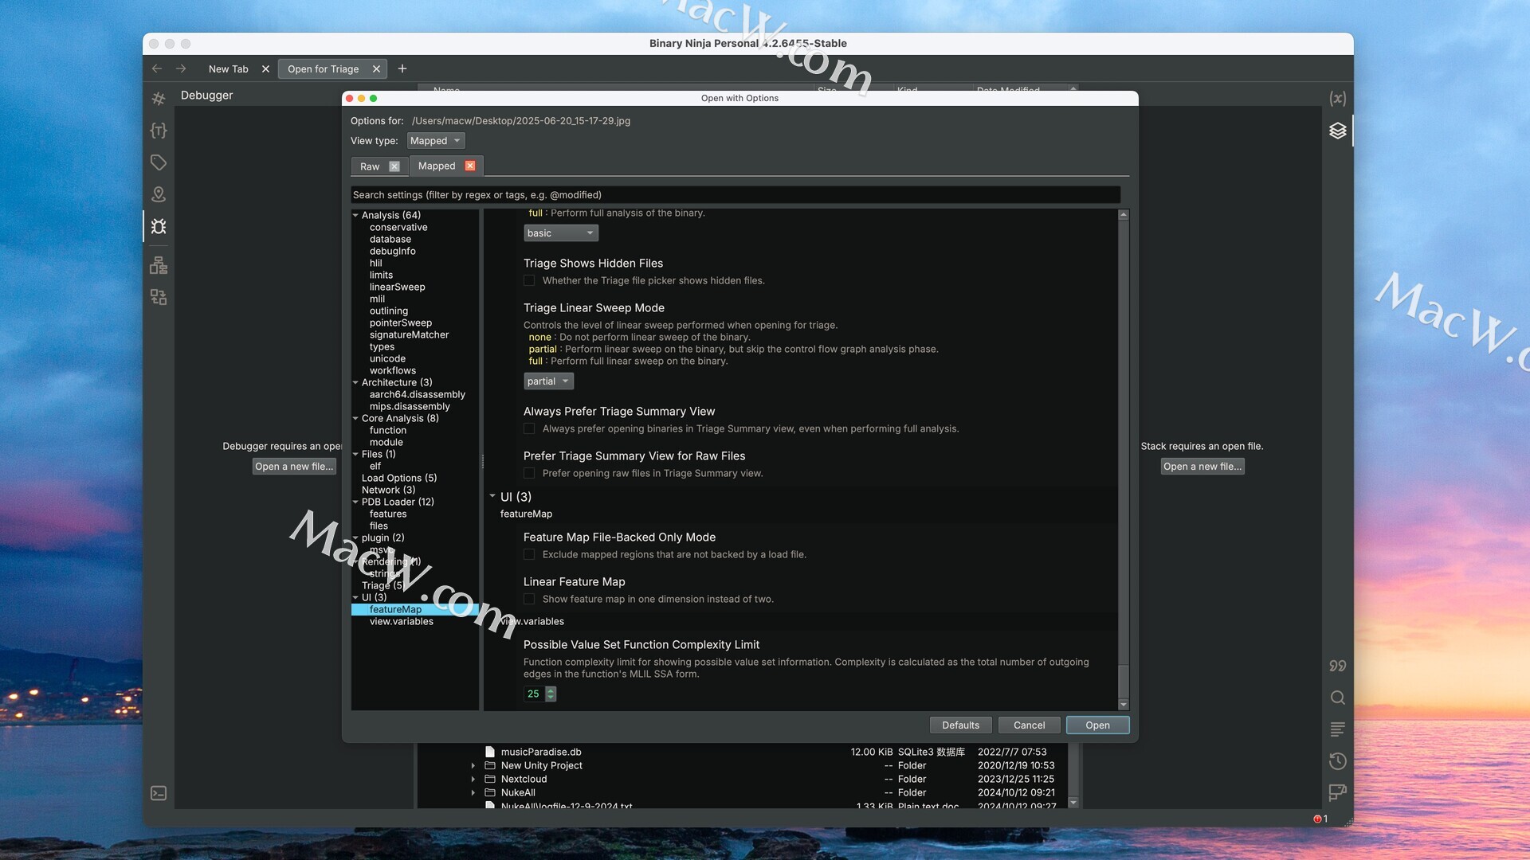Click Open a new file in Debugger panel

click(294, 467)
